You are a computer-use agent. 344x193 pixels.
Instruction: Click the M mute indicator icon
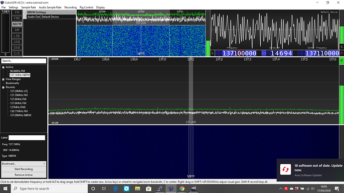coord(342,53)
